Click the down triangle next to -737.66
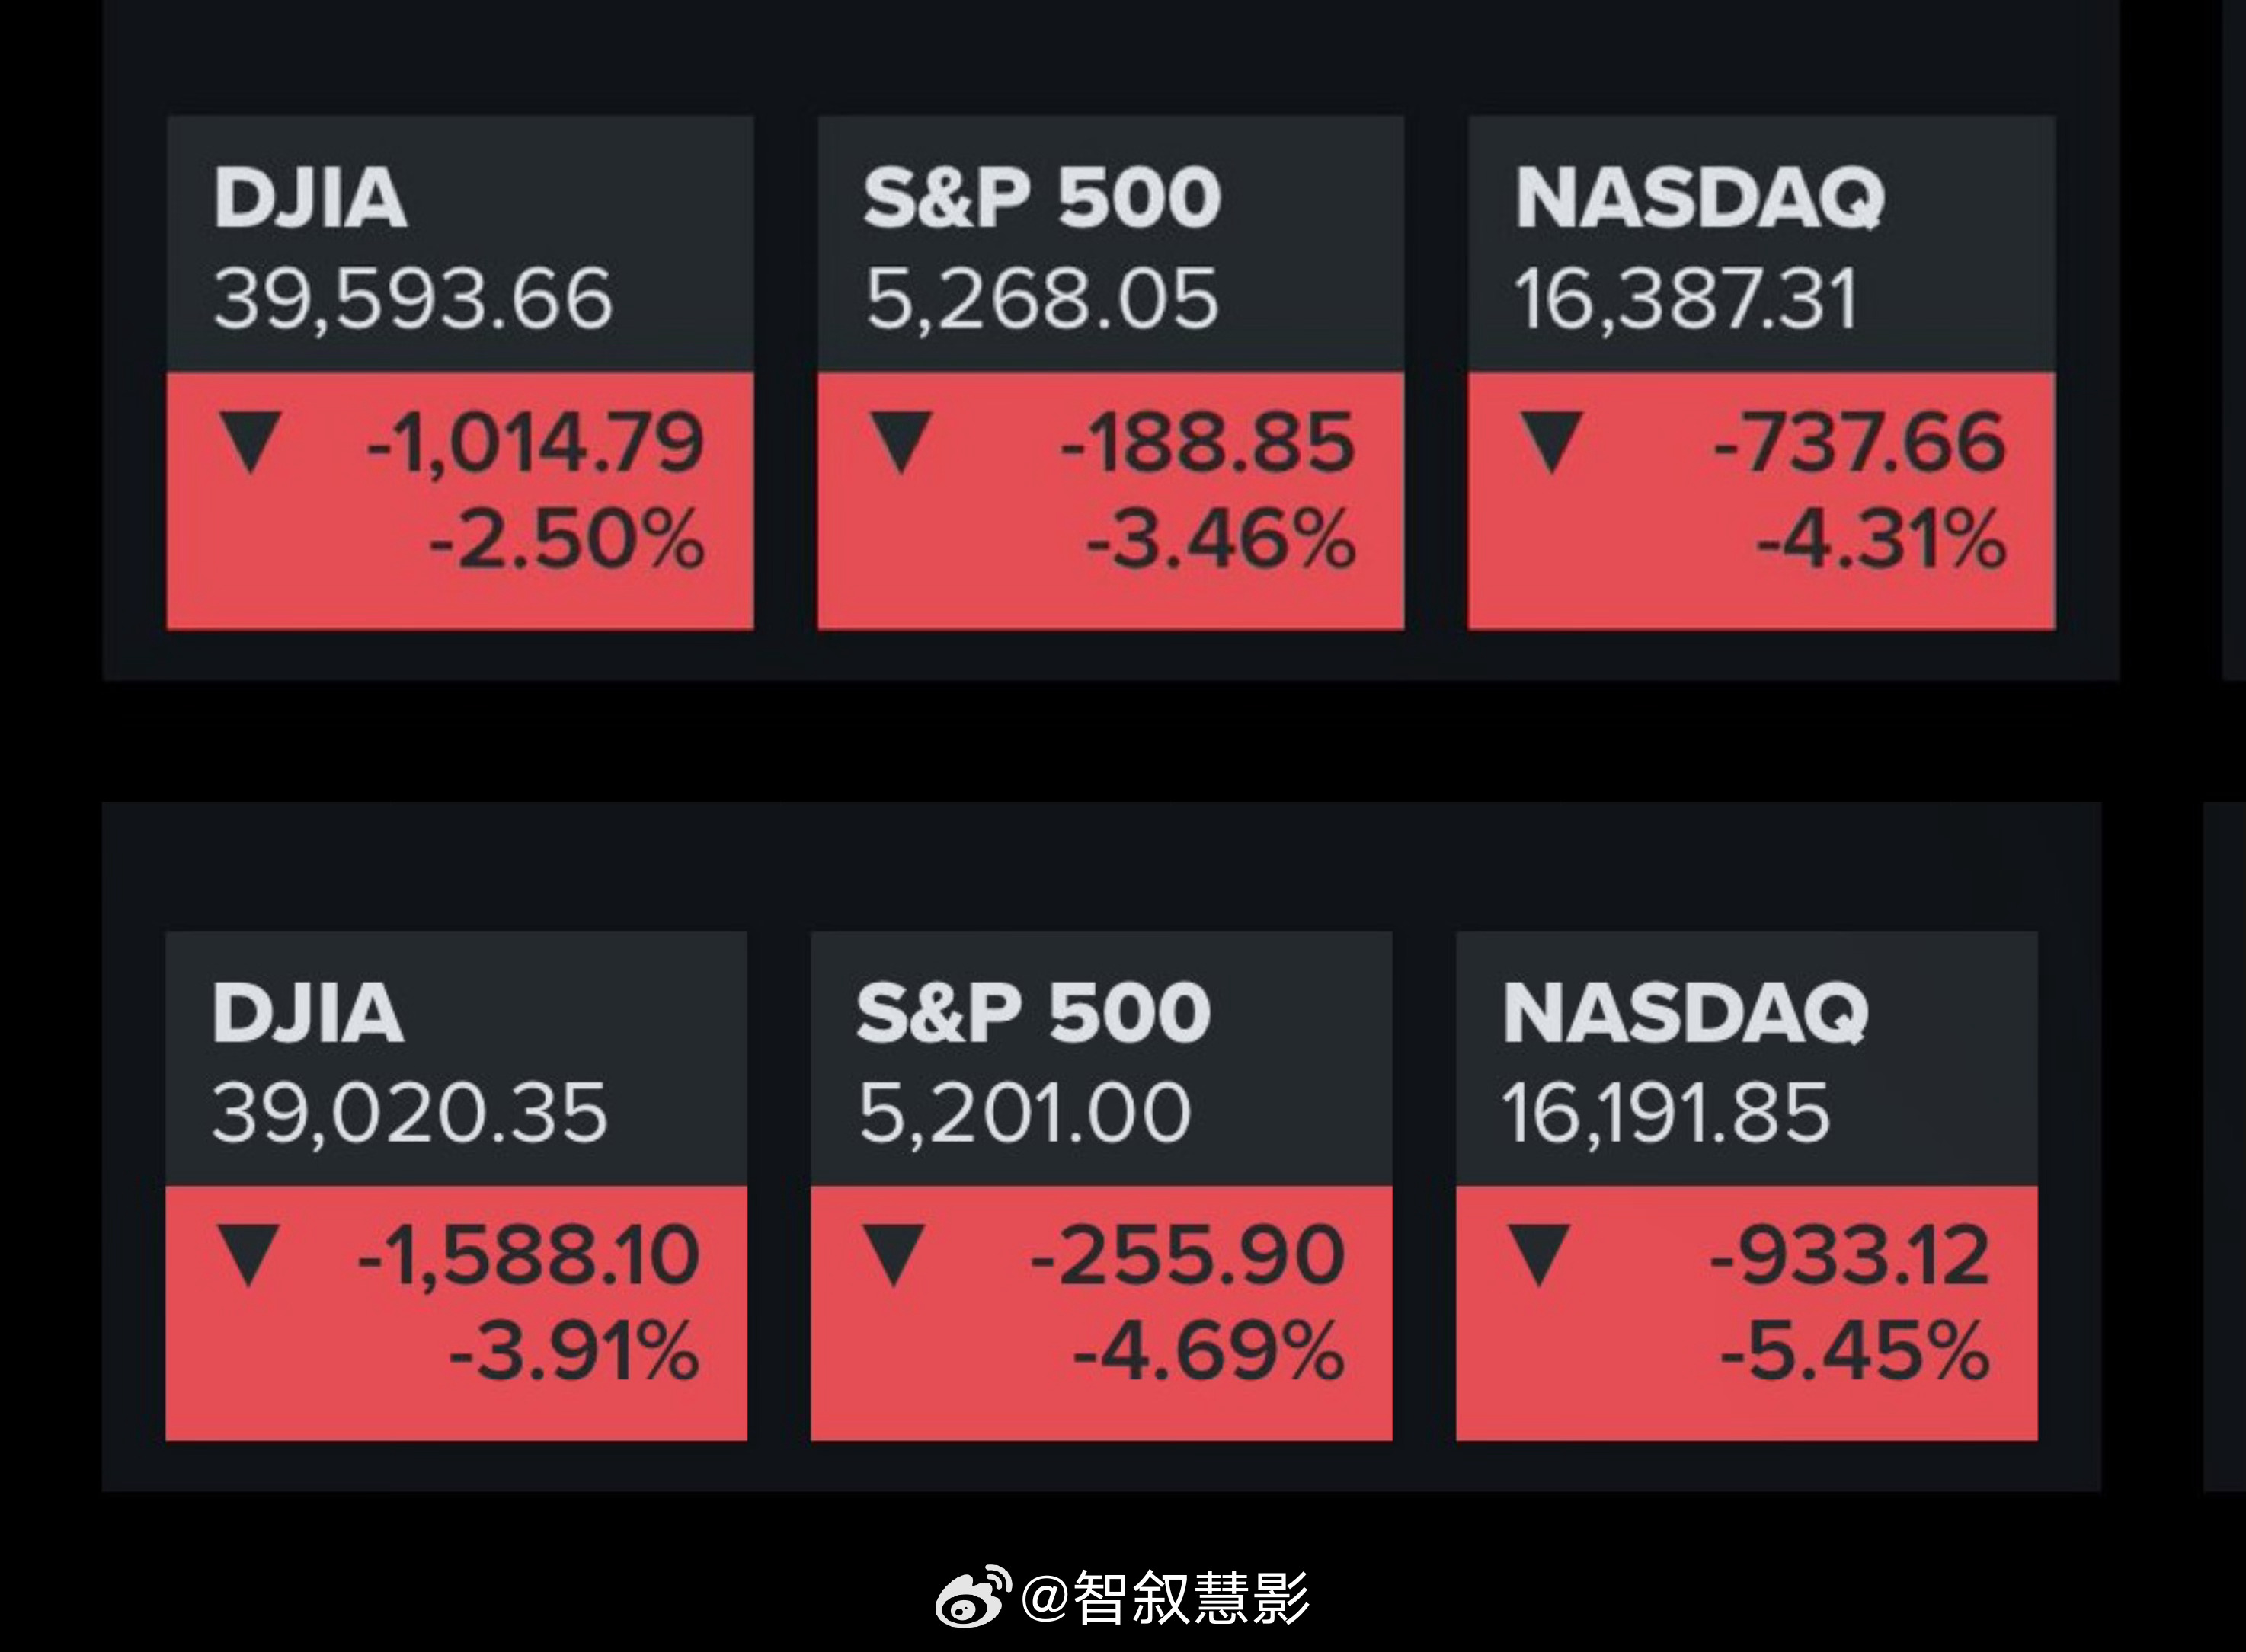This screenshot has width=2246, height=1652. pos(1552,440)
